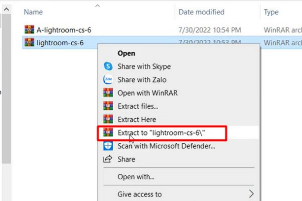
Task: Click the Zalo icon in context menu
Action: click(108, 80)
